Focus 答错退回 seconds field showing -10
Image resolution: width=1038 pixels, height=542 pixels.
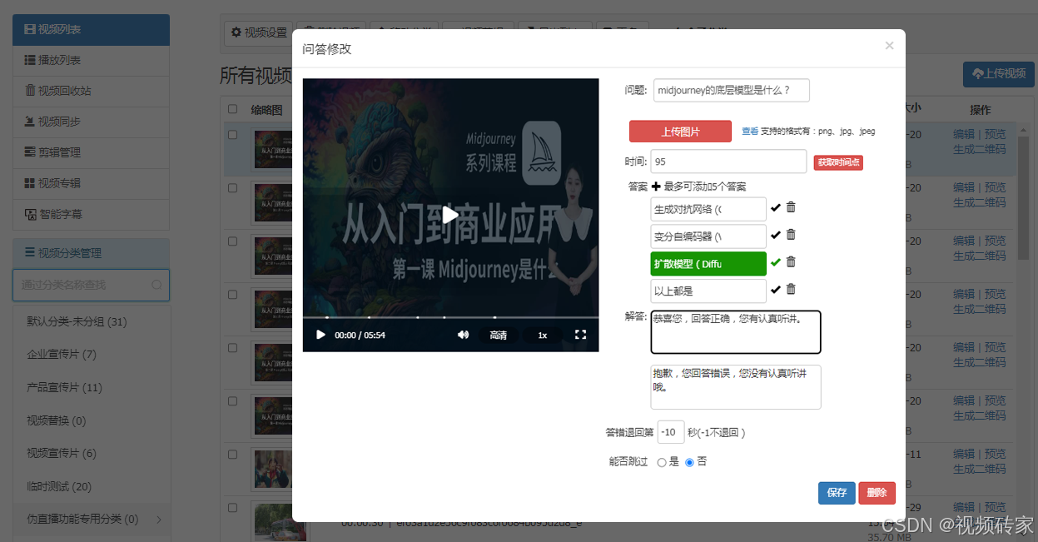(671, 432)
